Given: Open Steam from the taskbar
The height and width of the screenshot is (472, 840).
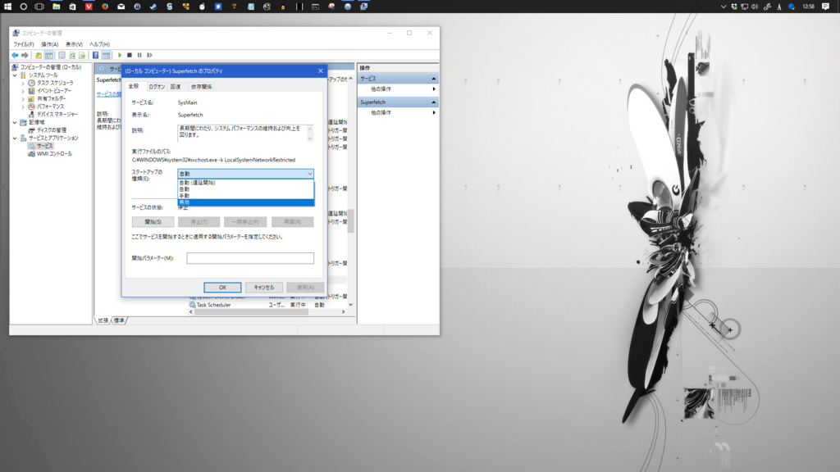Looking at the screenshot, I should coord(153,7).
